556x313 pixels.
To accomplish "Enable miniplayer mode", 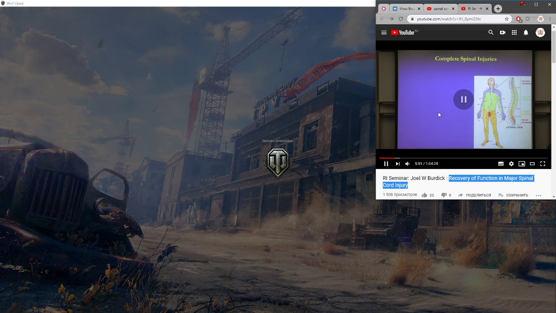I will point(522,164).
